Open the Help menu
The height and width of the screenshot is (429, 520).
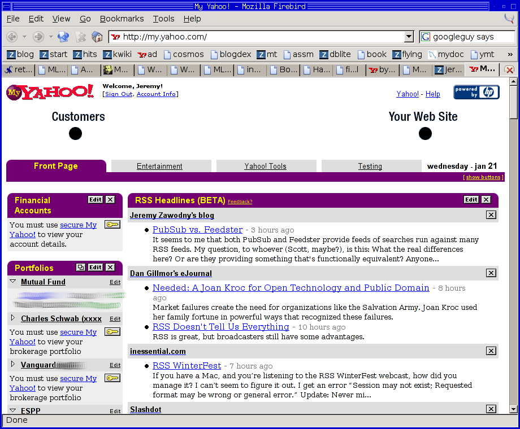pyautogui.click(x=192, y=19)
